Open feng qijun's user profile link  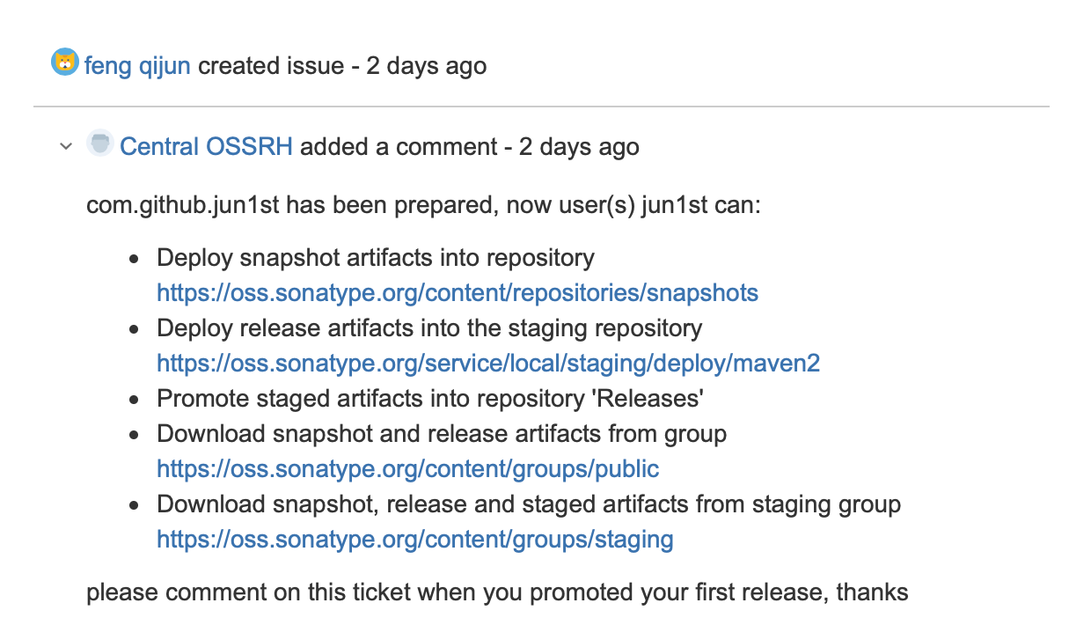coord(137,66)
